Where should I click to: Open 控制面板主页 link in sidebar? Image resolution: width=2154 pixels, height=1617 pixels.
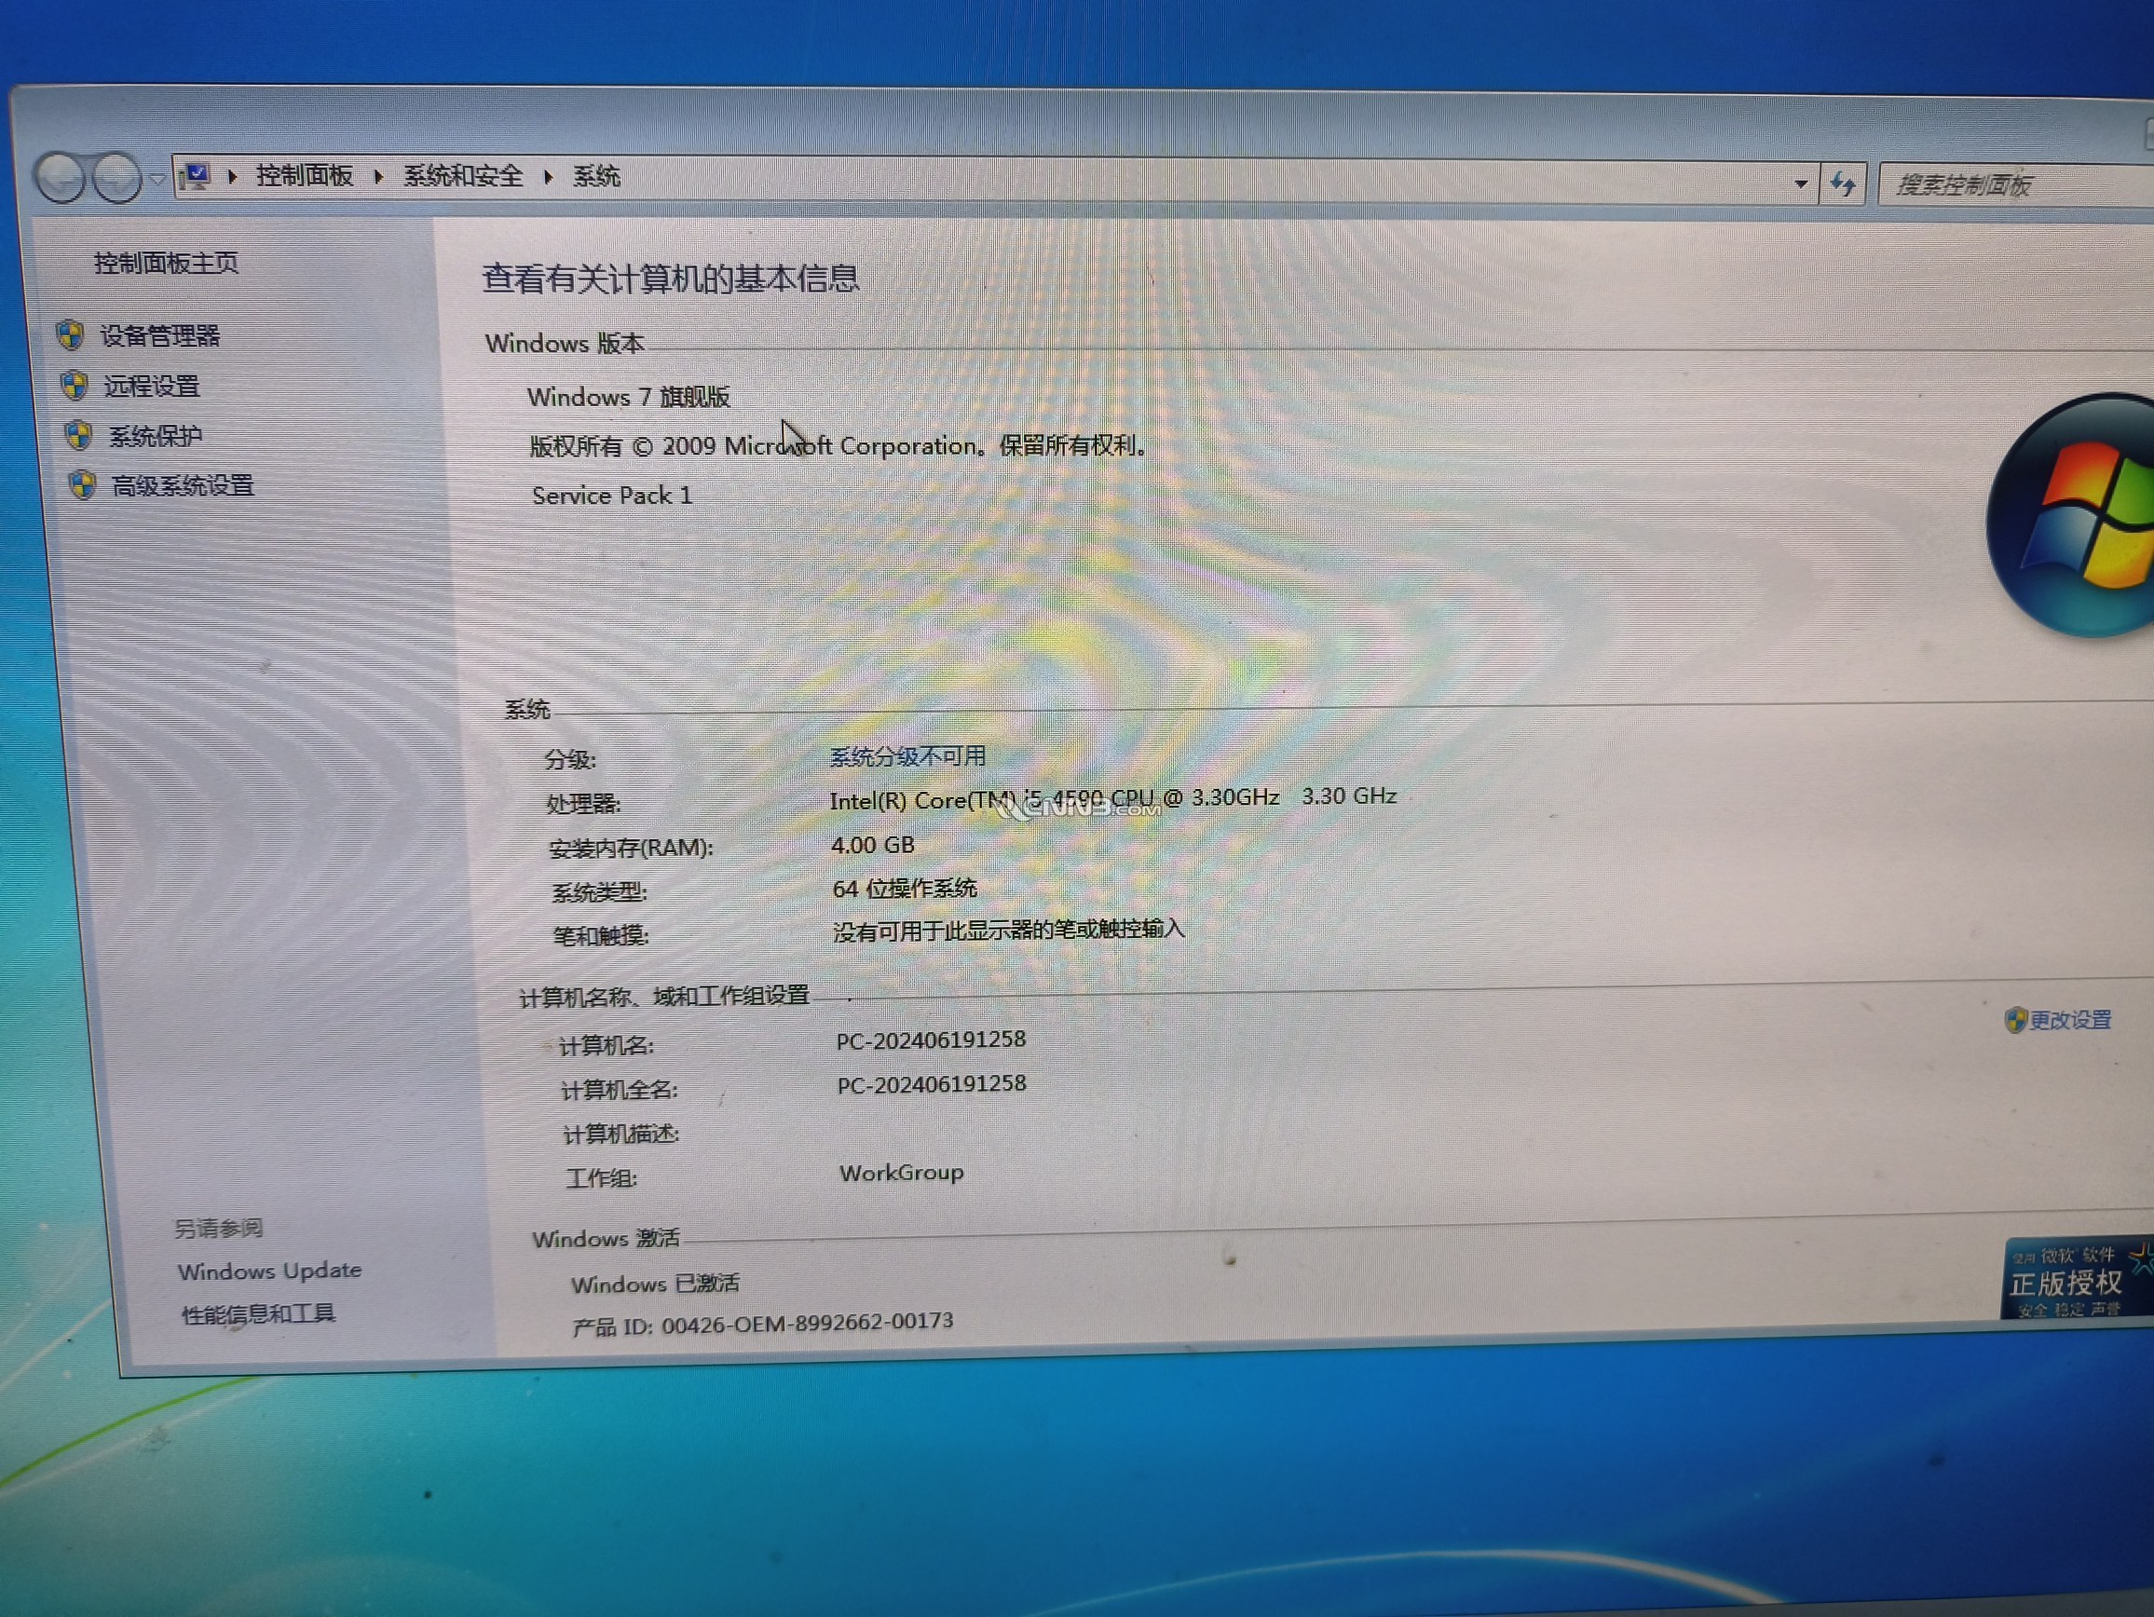click(166, 263)
